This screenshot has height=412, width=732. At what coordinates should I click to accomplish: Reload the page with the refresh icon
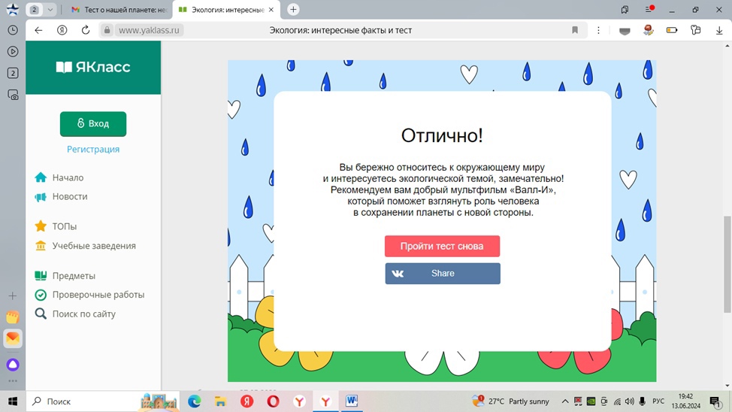pyautogui.click(x=86, y=30)
